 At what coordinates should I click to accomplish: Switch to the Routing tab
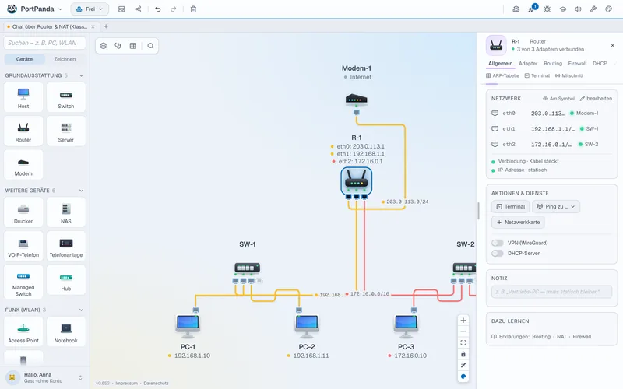point(553,64)
